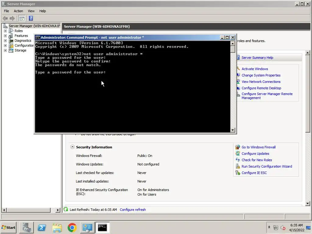Click the tree pane horizontal scroll right arrow
Screen dimensions: 312x234
pyautogui.click(x=58, y=210)
